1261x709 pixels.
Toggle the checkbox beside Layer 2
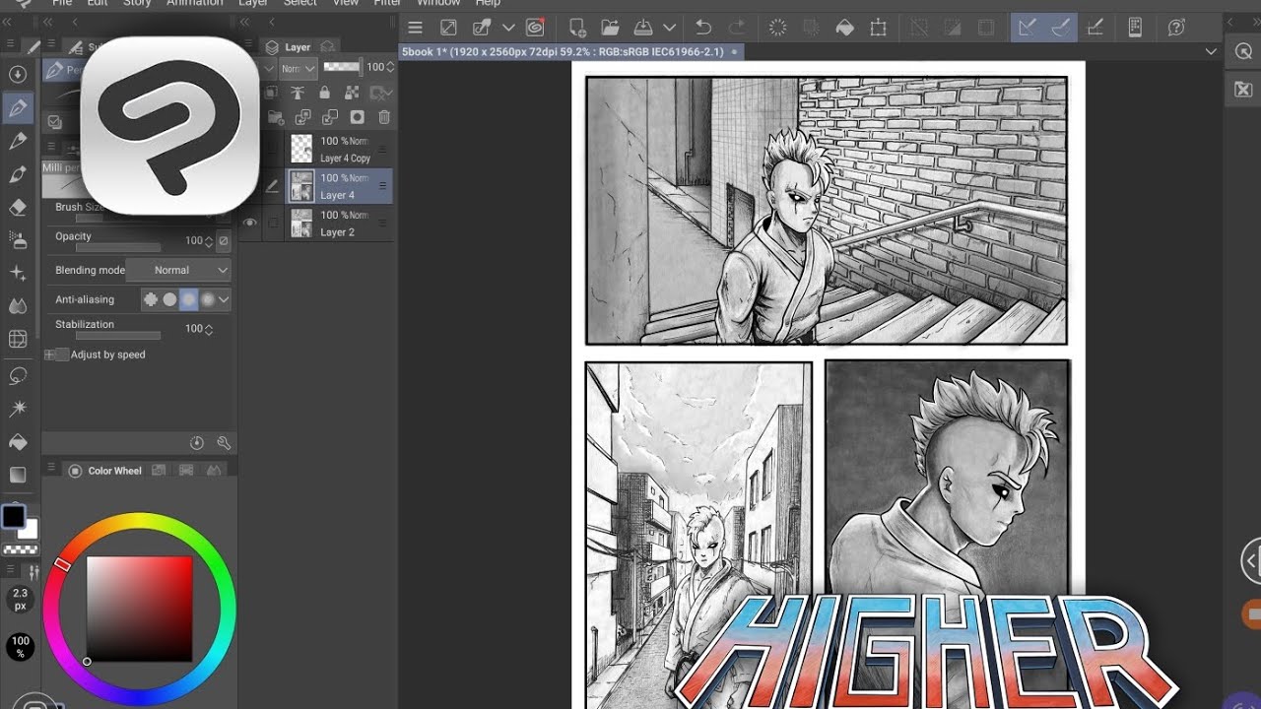coord(273,223)
